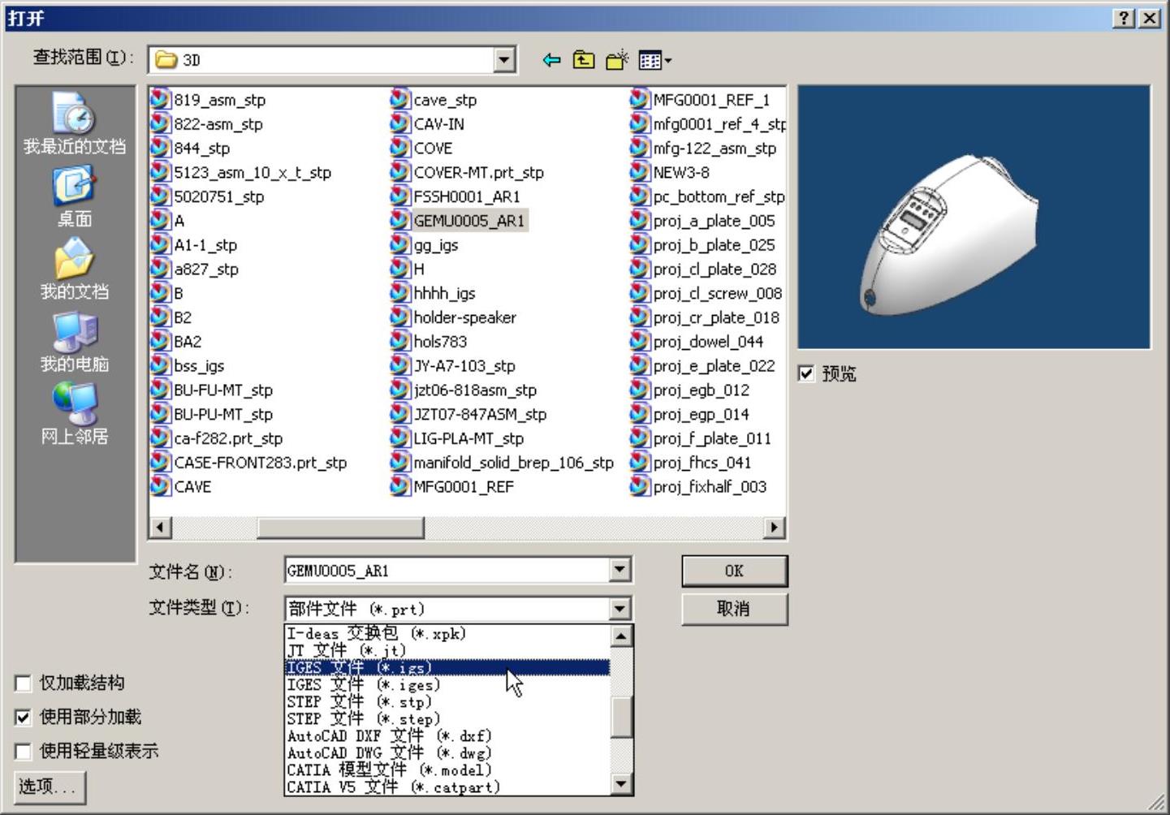
Task: Select file icon for proj_fixhalf_003
Action: (x=640, y=487)
